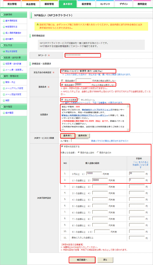Open メール定型文設定 sidebar link
The image size is (153, 265).
click(x=13, y=94)
